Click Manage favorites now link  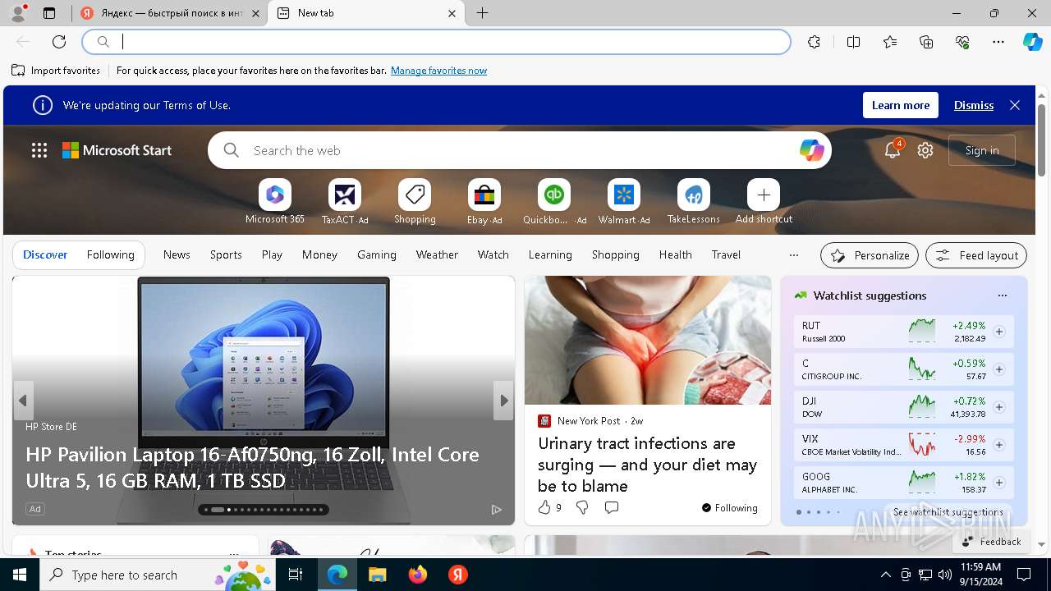tap(438, 71)
